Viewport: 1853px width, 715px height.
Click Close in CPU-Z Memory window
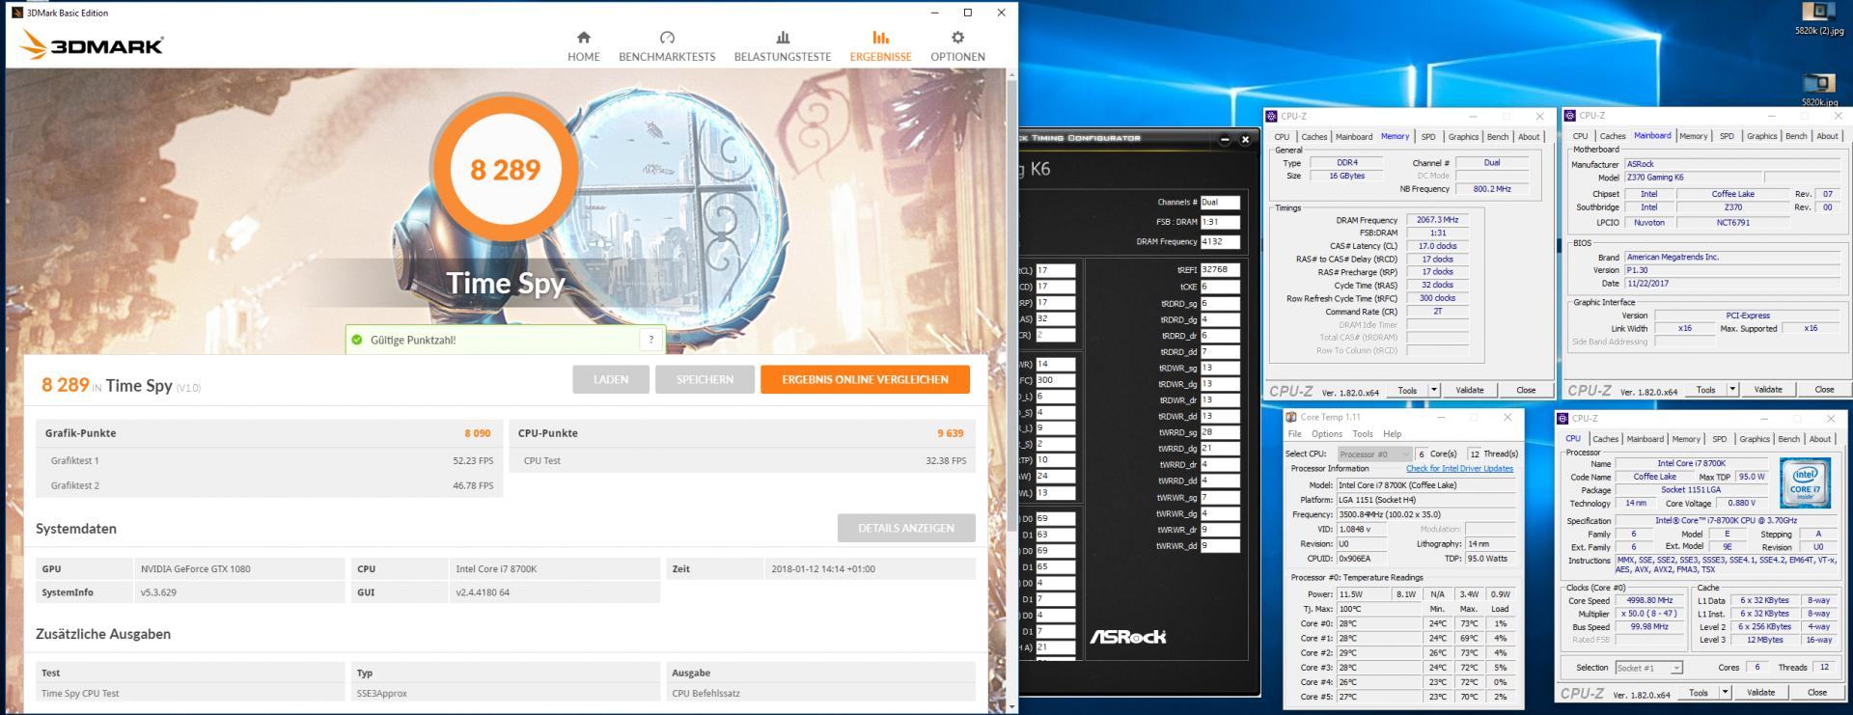(1526, 390)
